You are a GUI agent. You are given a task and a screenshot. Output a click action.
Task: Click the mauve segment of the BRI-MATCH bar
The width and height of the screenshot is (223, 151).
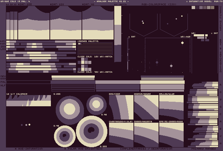pyautogui.click(x=118, y=35)
